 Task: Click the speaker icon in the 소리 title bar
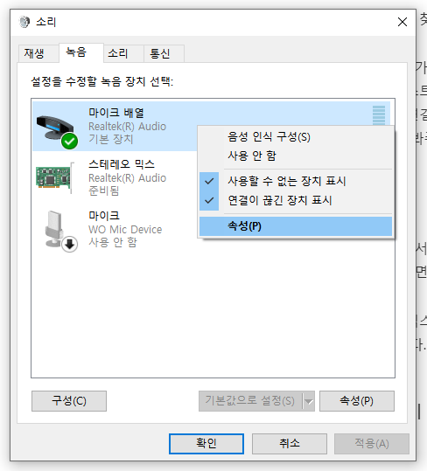point(24,22)
